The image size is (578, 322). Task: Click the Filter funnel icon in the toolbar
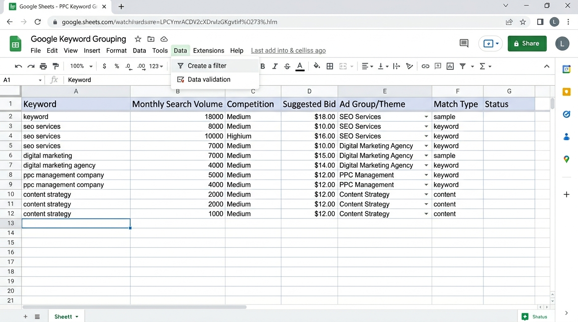[x=462, y=66]
